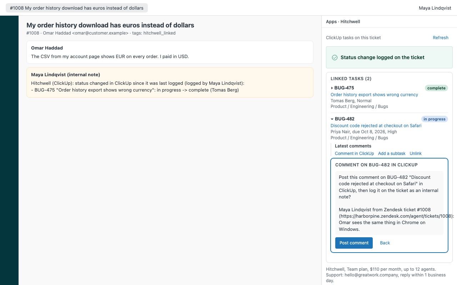Click the 'ClickUp tasks on this ticket' label
Viewport: 457px width, 285px height.
pos(353,38)
